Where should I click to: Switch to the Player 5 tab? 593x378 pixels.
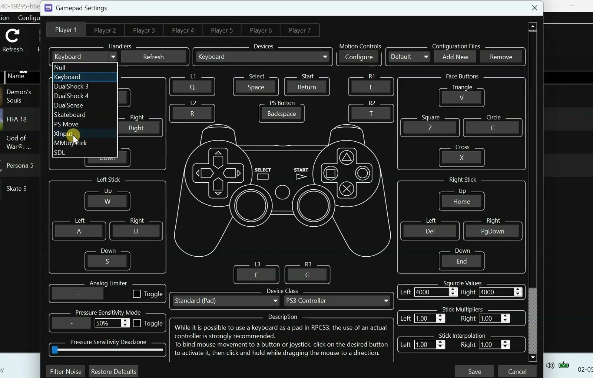(222, 30)
